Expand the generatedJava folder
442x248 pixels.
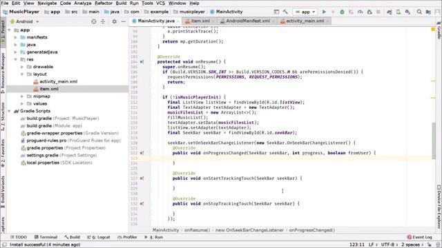[x=15, y=52]
